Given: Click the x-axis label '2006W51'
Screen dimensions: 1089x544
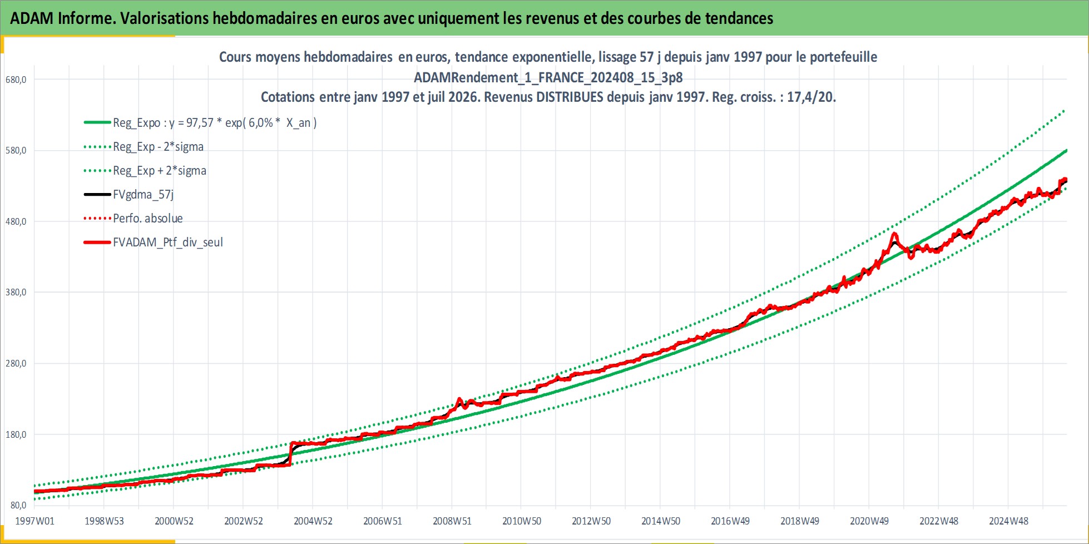Looking at the screenshot, I should tap(383, 521).
